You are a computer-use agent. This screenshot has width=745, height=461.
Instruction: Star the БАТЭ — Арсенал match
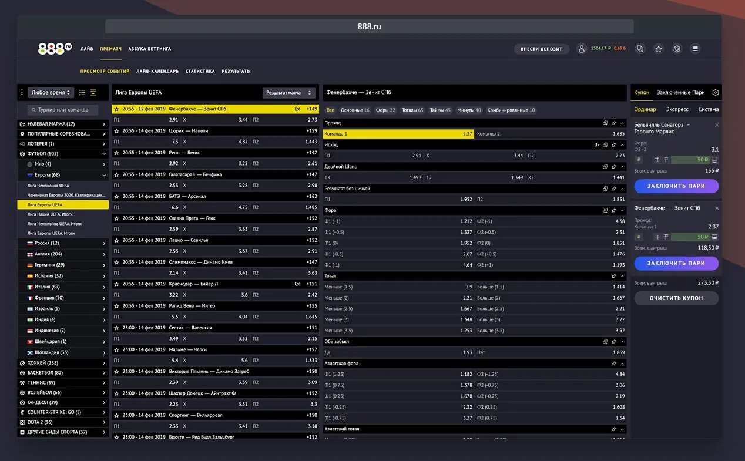click(x=116, y=197)
